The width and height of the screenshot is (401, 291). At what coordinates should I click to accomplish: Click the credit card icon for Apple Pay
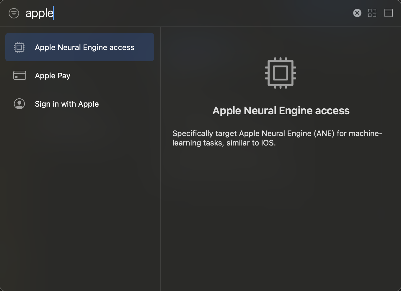pyautogui.click(x=19, y=75)
